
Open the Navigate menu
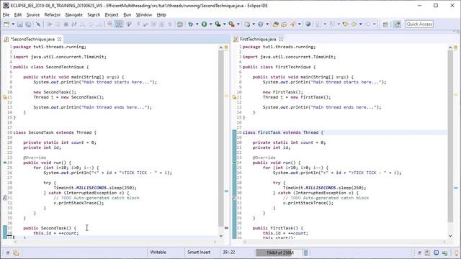tap(73, 14)
